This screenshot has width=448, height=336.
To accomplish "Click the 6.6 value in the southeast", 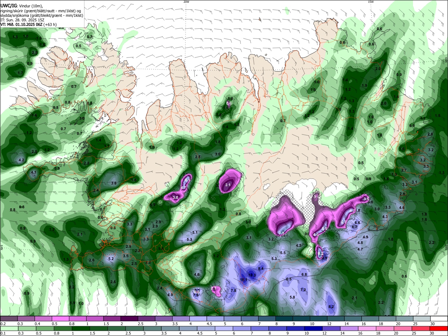I will click(x=357, y=223).
